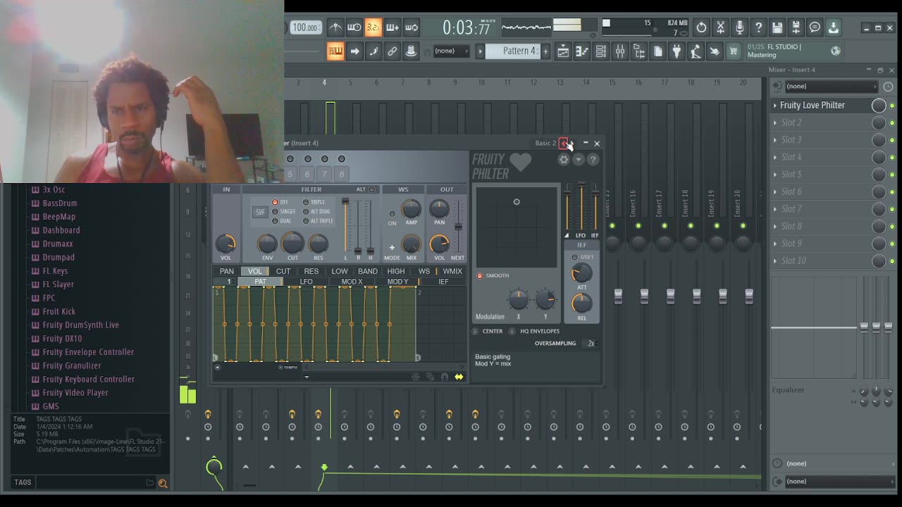The width and height of the screenshot is (902, 507).
Task: Open the help question mark icon
Action: (x=758, y=27)
